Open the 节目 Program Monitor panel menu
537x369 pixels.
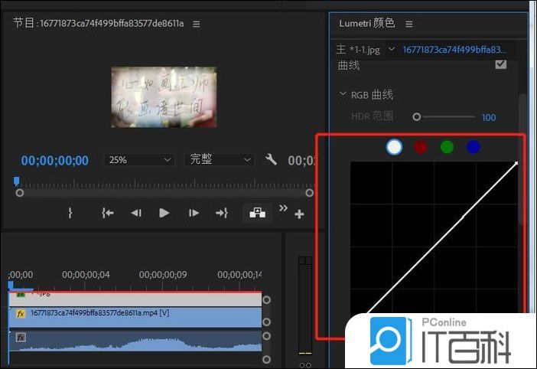click(x=196, y=24)
